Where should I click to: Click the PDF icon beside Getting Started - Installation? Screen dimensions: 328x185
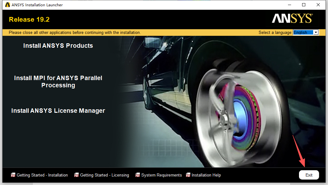click(x=13, y=175)
